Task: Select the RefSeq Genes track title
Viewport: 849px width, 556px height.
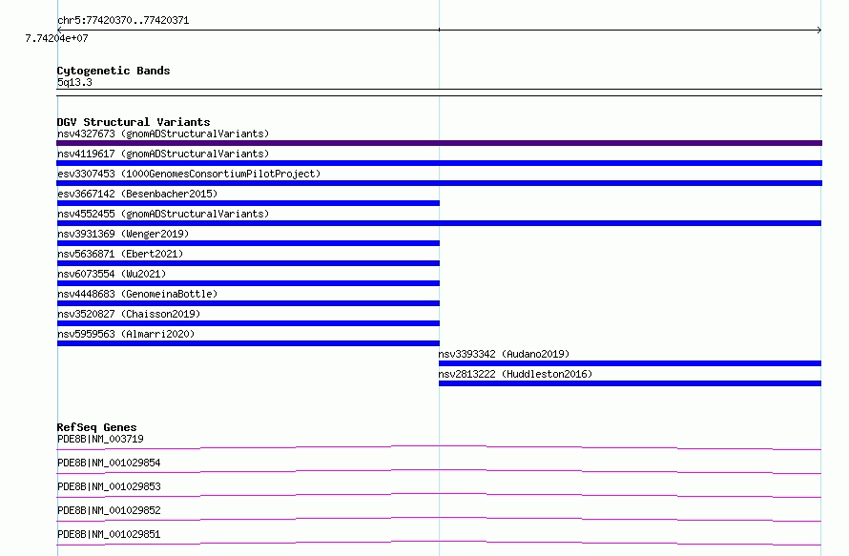Action: (x=97, y=427)
